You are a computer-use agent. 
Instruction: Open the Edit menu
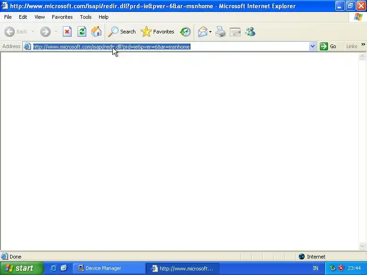(x=23, y=17)
